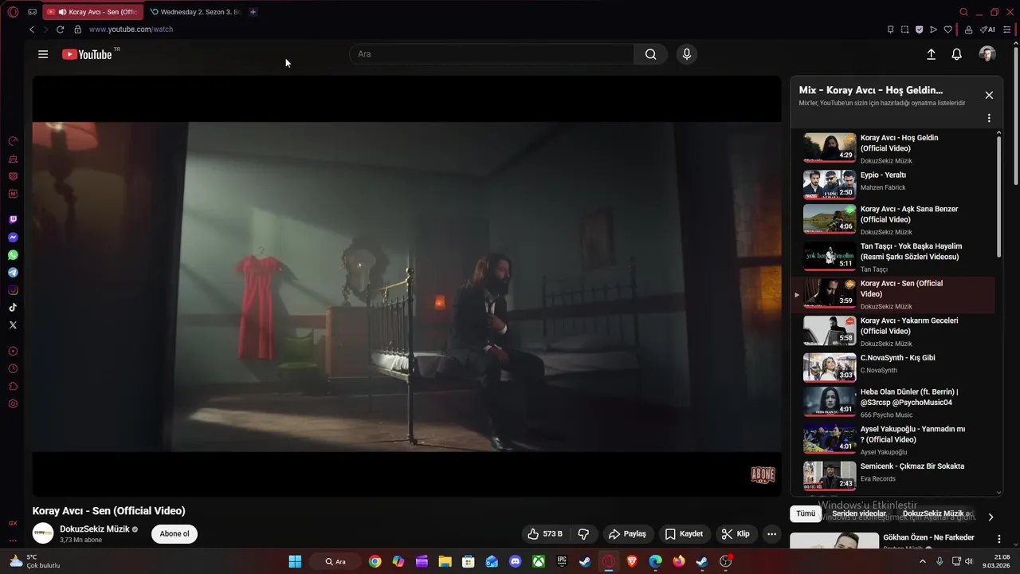The image size is (1020, 574).
Task: Open Opera sidebar Instagram icon
Action: tap(13, 290)
